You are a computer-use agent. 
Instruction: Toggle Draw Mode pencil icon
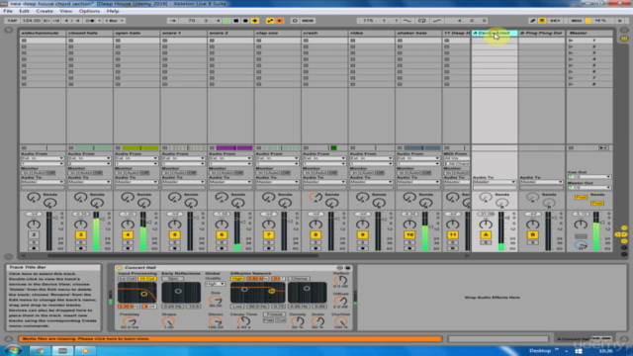coord(532,21)
